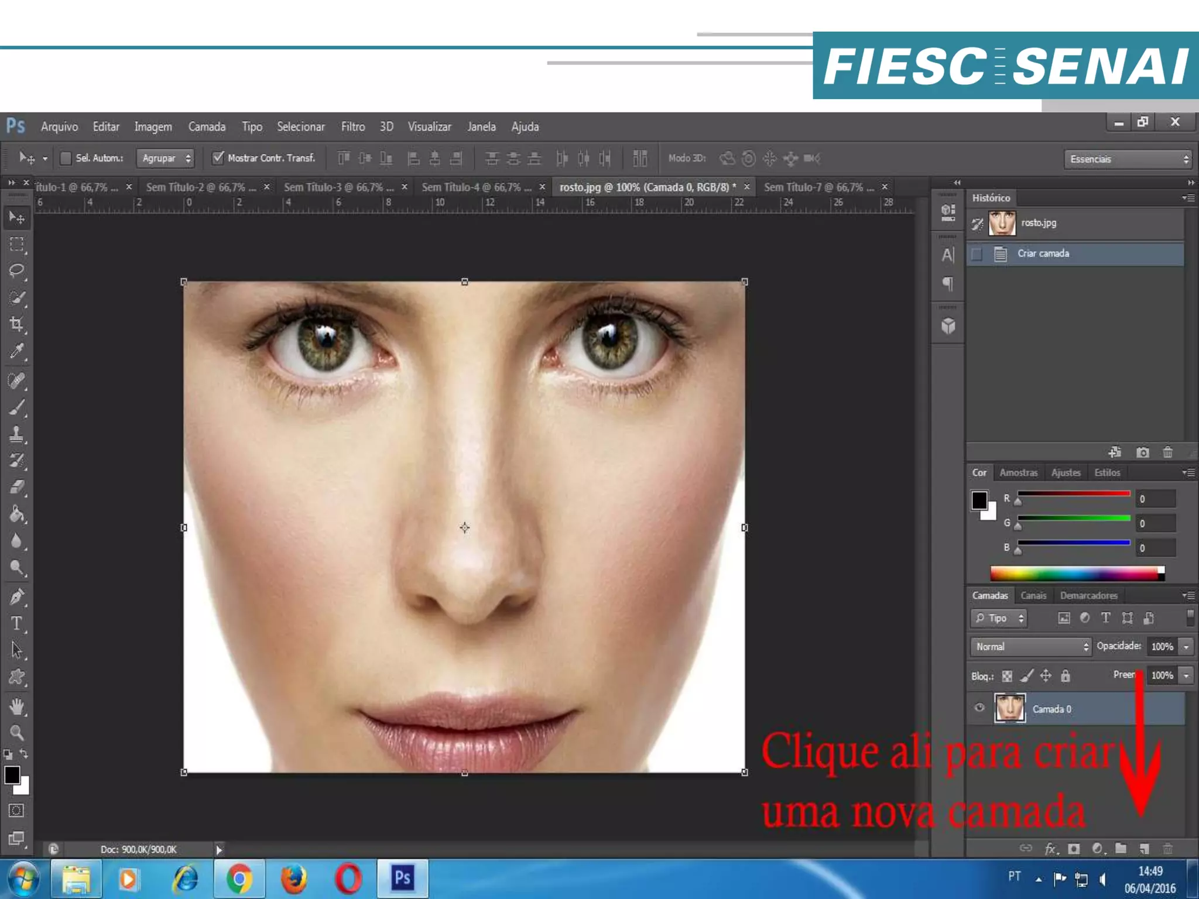Create a new group folder icon
Image resolution: width=1199 pixels, height=899 pixels.
pyautogui.click(x=1121, y=849)
